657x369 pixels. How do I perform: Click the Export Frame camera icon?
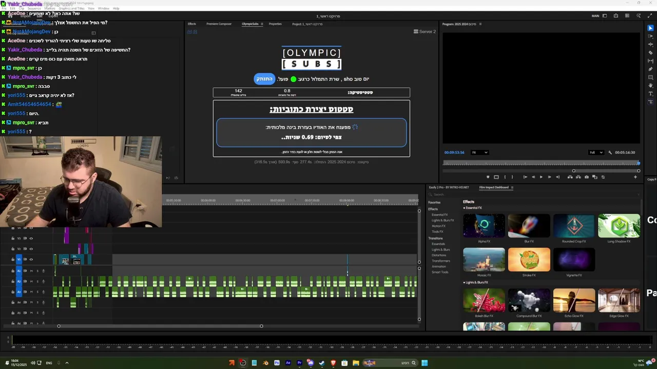point(587,177)
